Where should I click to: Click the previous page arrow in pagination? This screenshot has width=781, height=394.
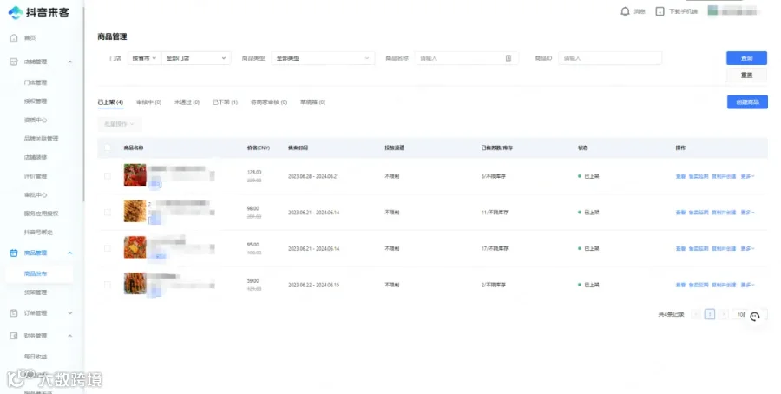tap(696, 314)
